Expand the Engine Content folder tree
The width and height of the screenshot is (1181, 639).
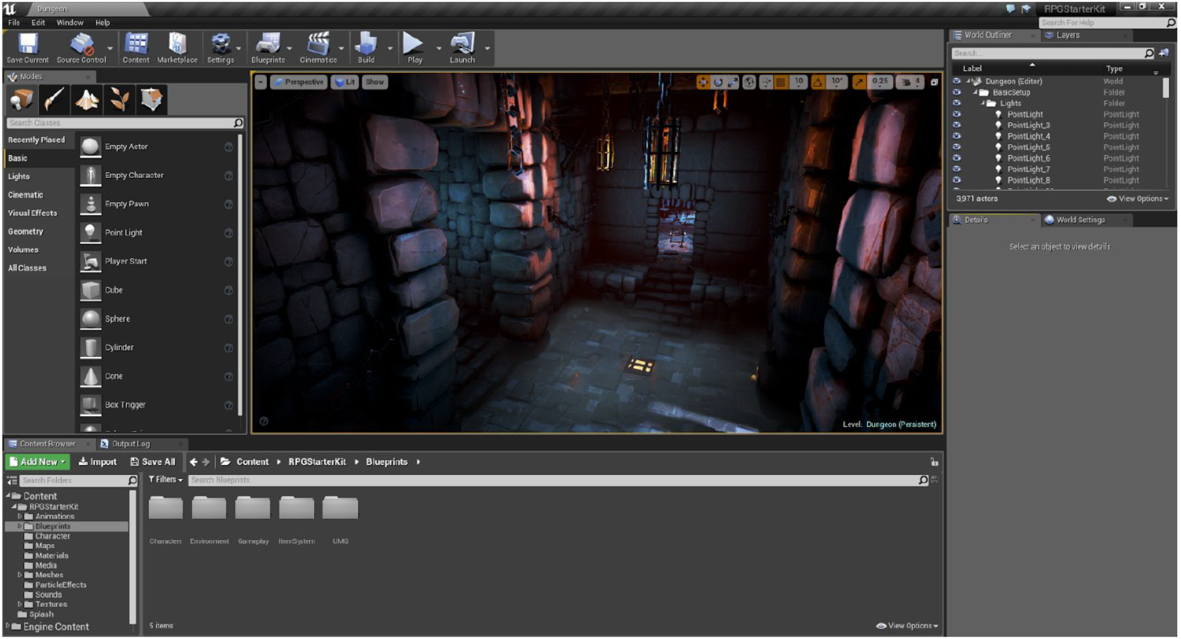pos(8,626)
